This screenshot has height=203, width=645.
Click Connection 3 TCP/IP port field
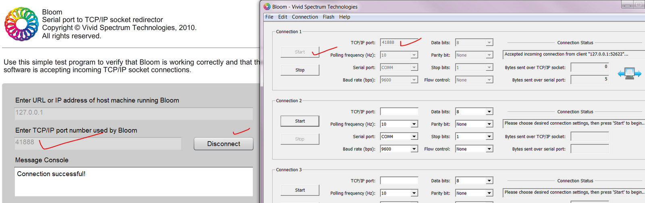pyautogui.click(x=399, y=181)
